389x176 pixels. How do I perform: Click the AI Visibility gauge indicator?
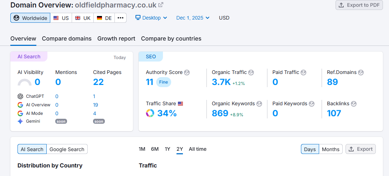pyautogui.click(x=25, y=82)
